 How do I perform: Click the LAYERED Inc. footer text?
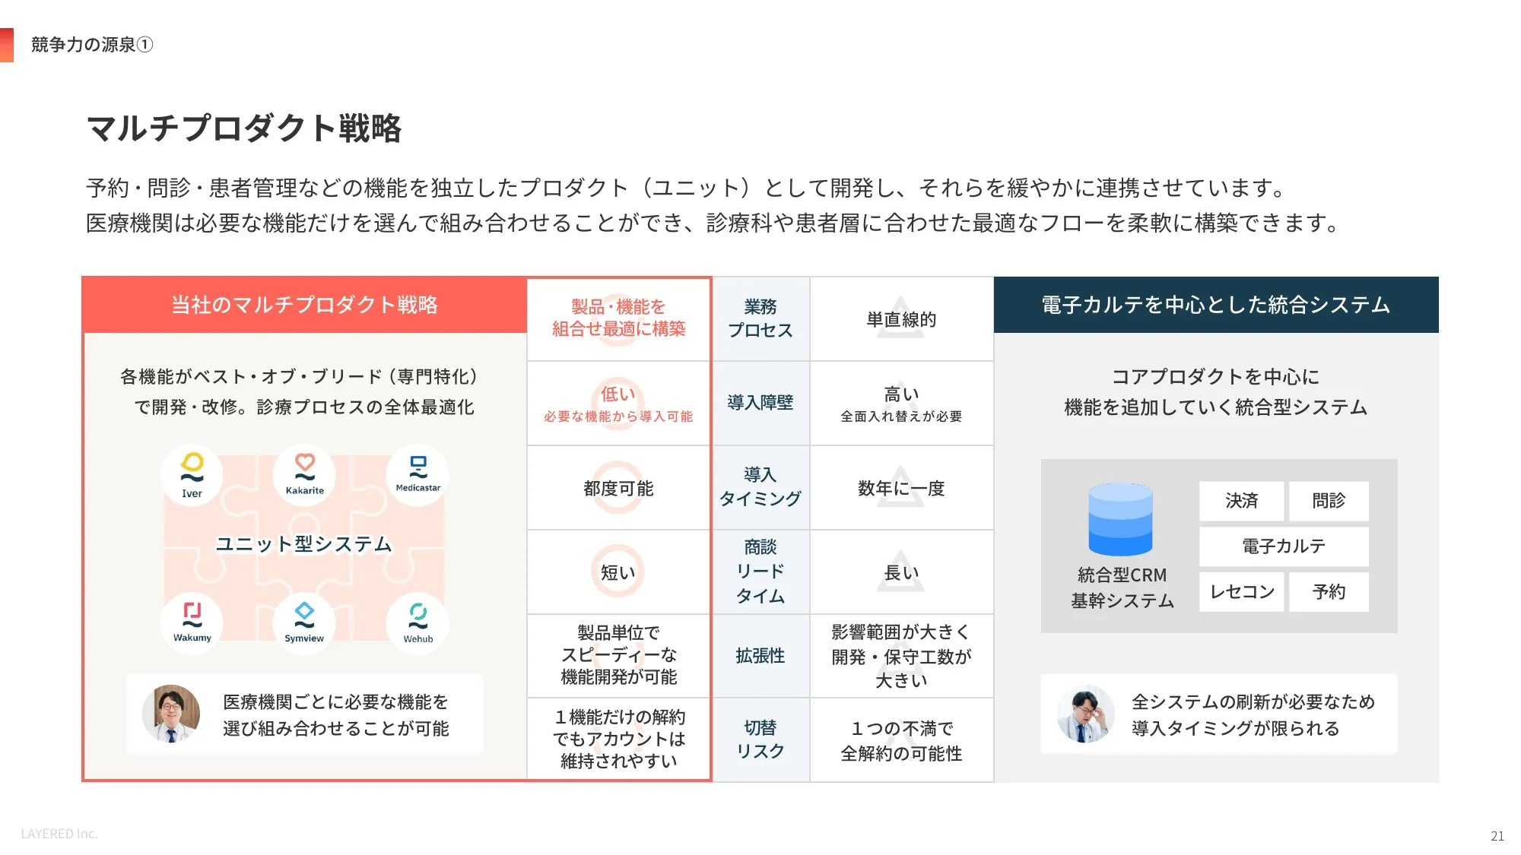point(59,834)
